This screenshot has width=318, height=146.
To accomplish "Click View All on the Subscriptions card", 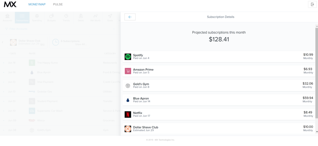I will [x=81, y=45].
